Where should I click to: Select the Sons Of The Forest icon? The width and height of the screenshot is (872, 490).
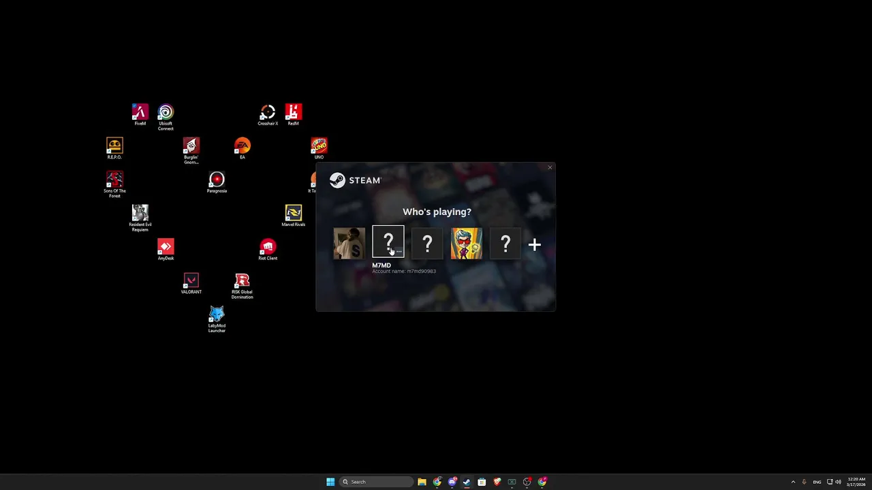(114, 184)
